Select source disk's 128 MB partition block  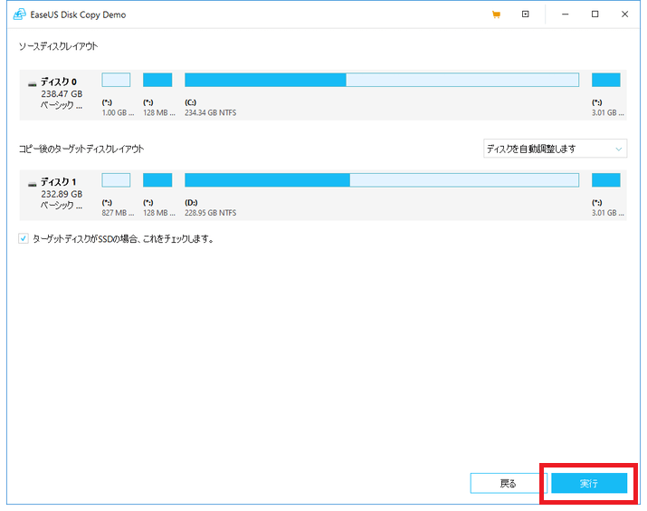[157, 80]
